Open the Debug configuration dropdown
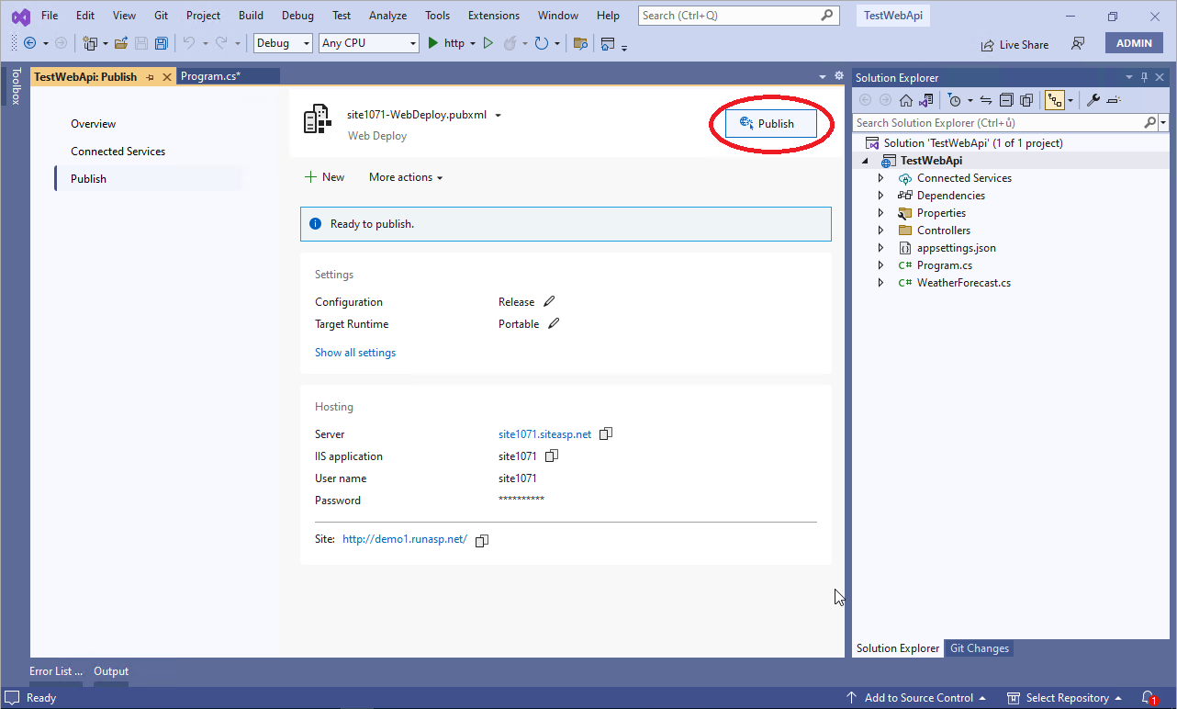The image size is (1177, 709). tap(284, 43)
